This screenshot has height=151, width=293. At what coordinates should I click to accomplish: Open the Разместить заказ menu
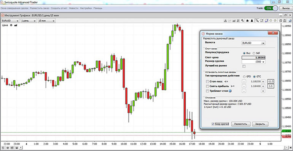point(40,8)
